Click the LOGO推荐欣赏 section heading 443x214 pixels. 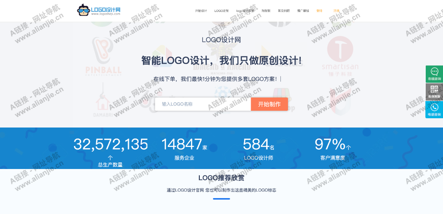[221, 178]
